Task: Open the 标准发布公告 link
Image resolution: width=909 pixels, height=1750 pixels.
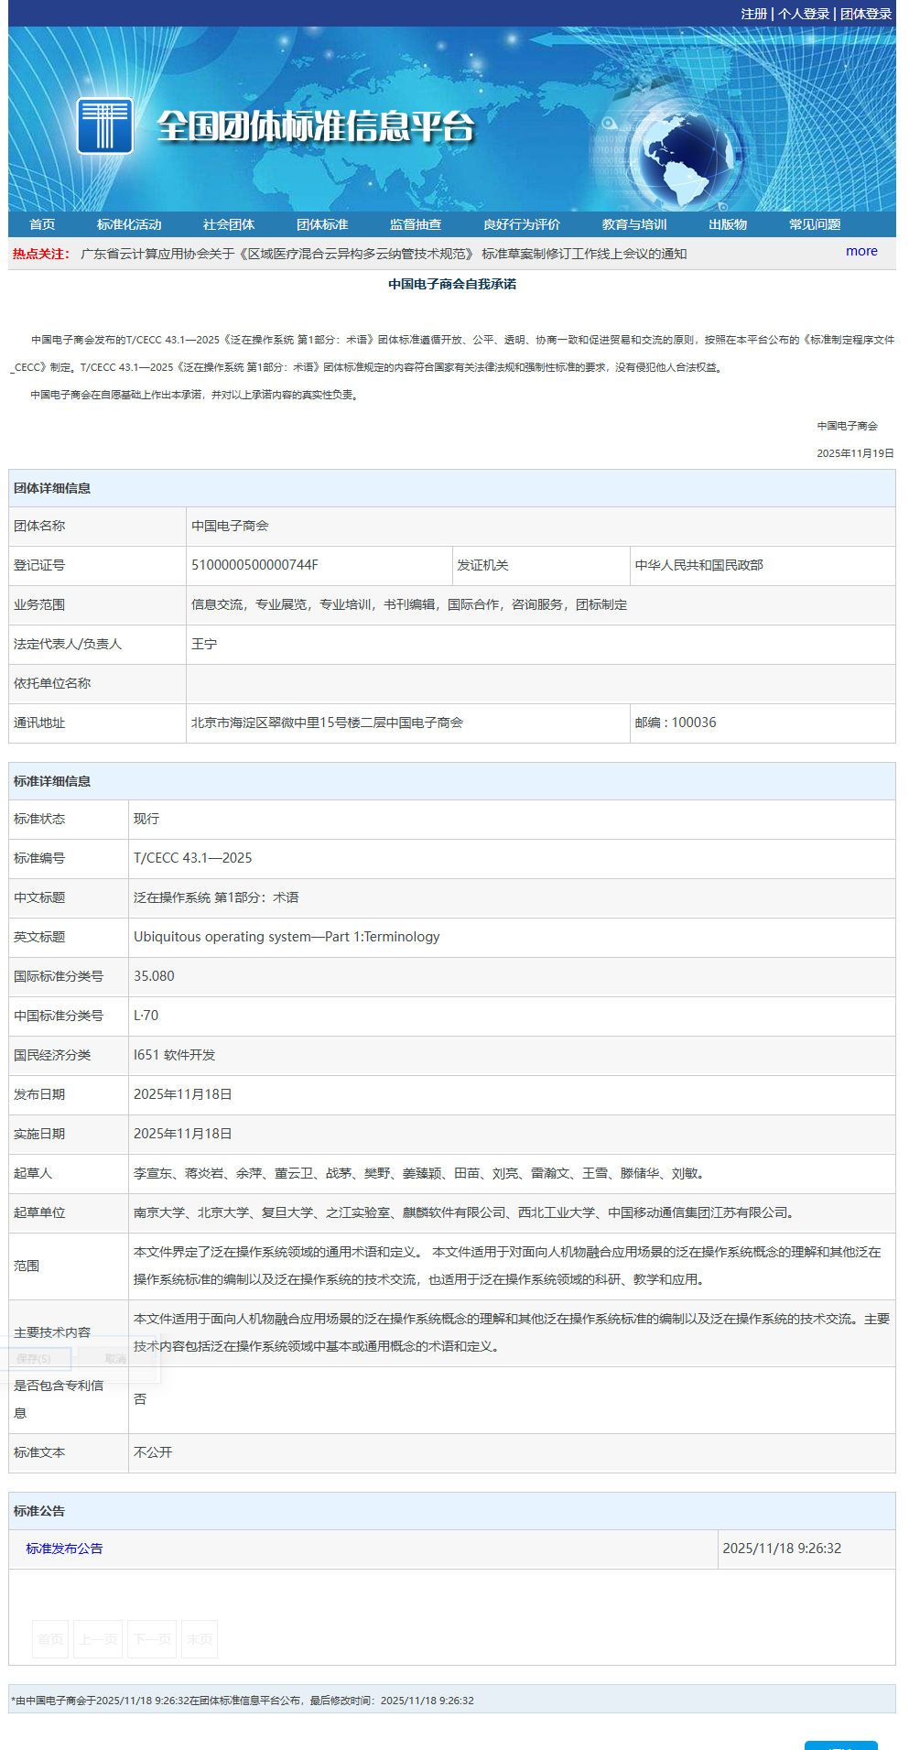Action: [64, 1549]
